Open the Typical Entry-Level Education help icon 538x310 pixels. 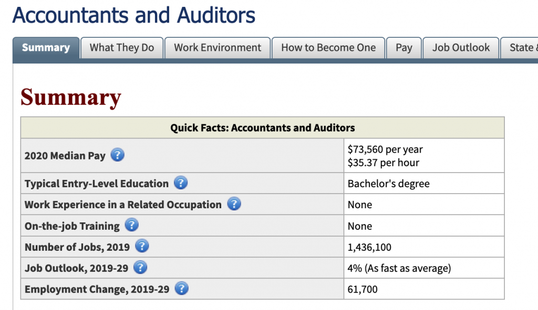point(181,183)
